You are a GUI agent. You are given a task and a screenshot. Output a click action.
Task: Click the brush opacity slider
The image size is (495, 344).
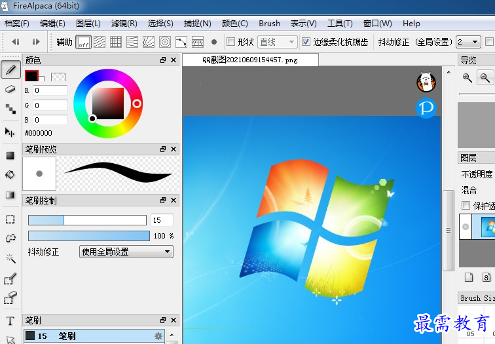[89, 236]
